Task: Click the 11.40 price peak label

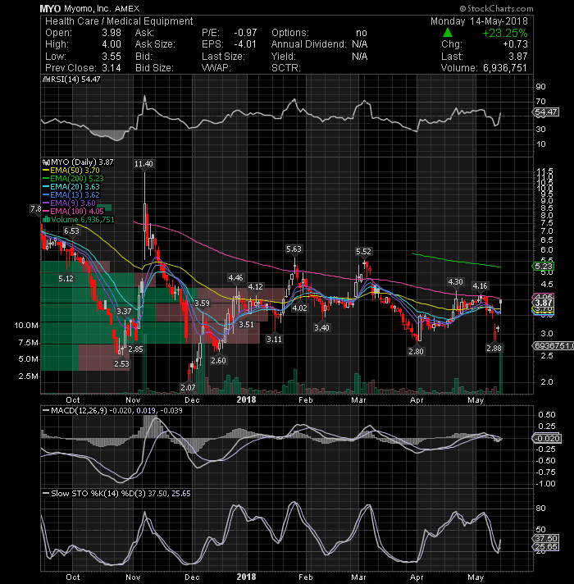Action: click(x=143, y=164)
